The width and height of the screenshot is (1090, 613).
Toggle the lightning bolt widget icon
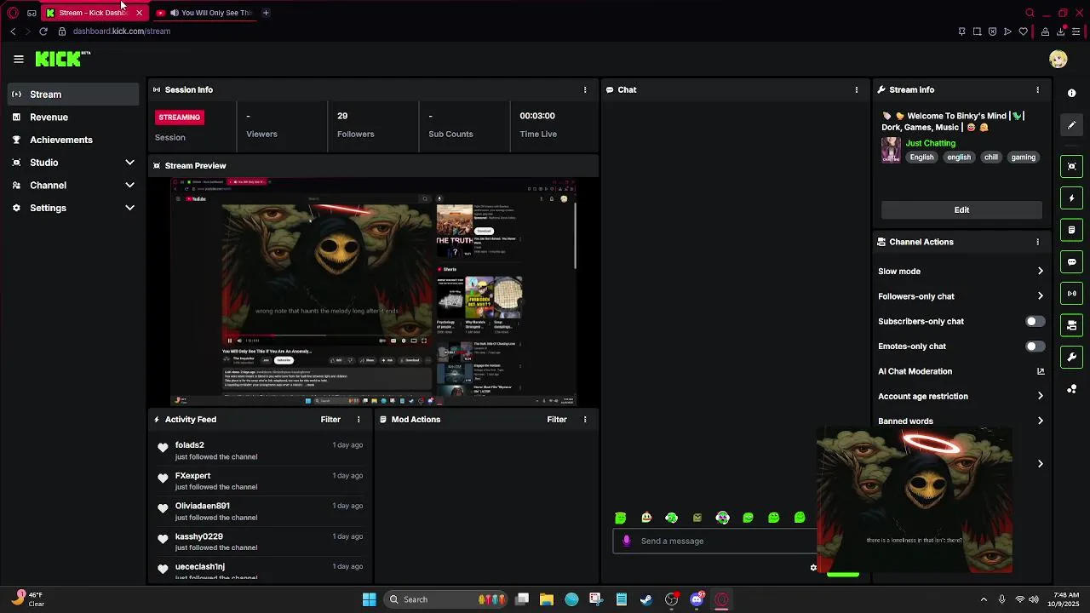point(1072,198)
